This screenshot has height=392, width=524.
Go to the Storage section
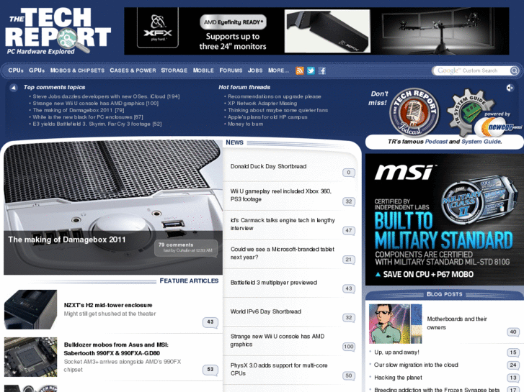pos(174,70)
